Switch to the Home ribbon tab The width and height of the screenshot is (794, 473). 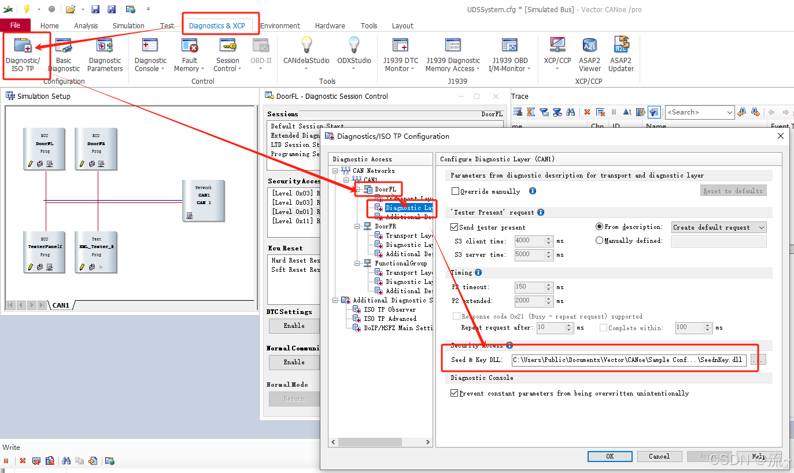click(49, 25)
